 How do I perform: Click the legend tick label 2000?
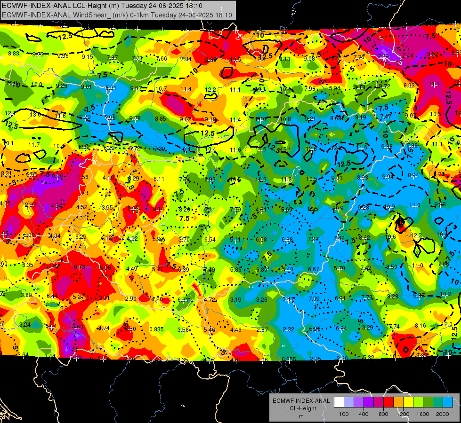click(443, 414)
